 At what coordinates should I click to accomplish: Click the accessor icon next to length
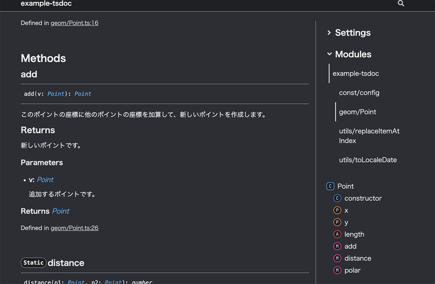tap(337, 234)
